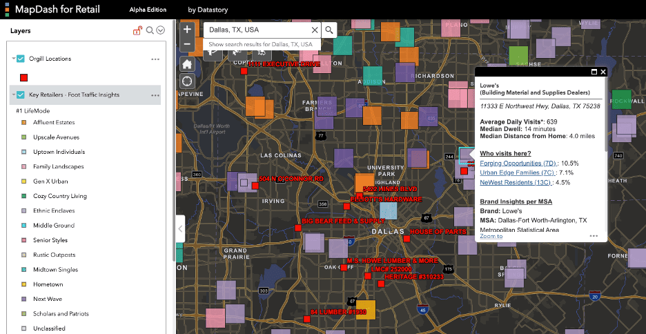The width and height of the screenshot is (646, 334).
Task: Open NeWest Residents (13C) link
Action: [516, 182]
